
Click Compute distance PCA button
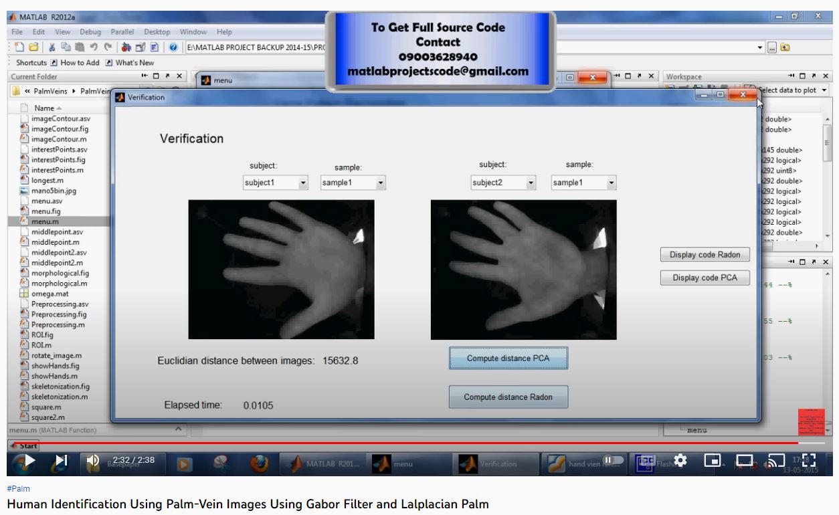(508, 358)
